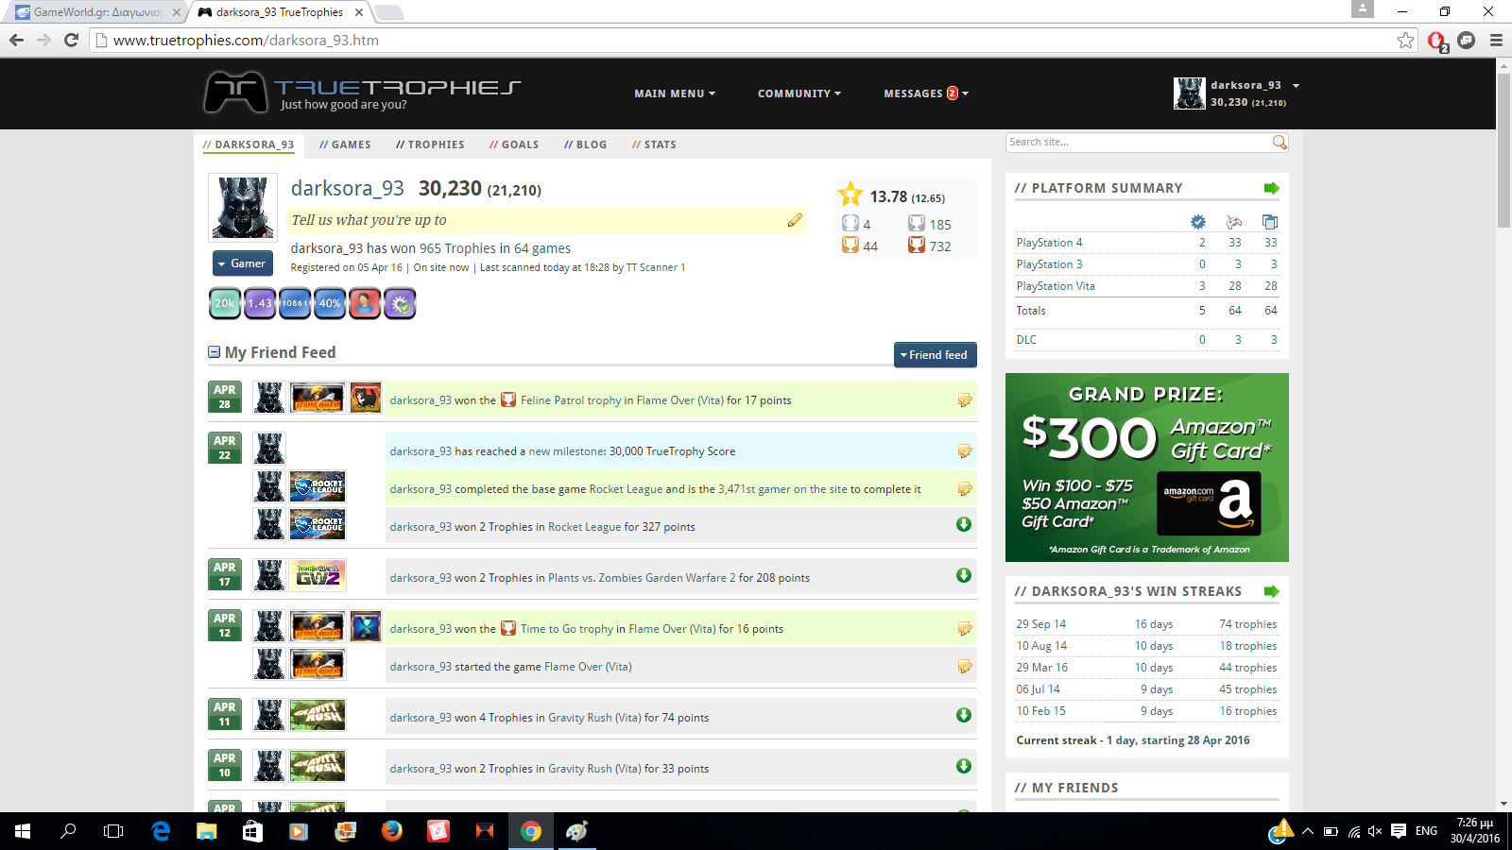The width and height of the screenshot is (1512, 850).
Task: Click the silver trophy count icon
Action: pyautogui.click(x=917, y=224)
